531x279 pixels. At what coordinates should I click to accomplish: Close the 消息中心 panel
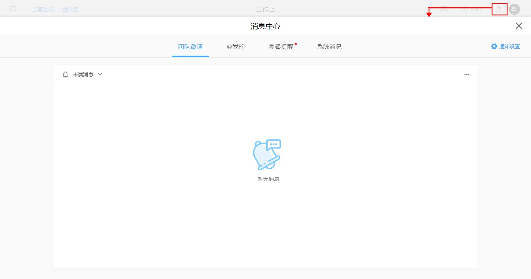[519, 26]
